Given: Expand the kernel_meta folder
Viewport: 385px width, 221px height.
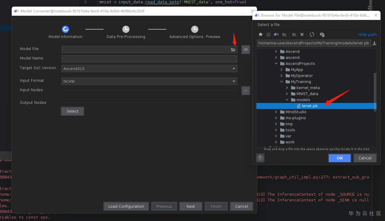Looking at the screenshot, I should 287,88.
